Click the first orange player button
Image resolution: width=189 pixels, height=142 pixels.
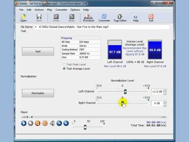click(x=38, y=123)
